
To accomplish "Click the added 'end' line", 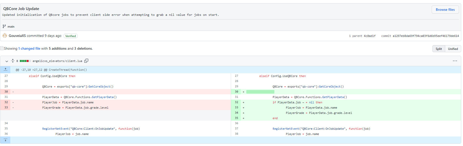I will (275, 118).
